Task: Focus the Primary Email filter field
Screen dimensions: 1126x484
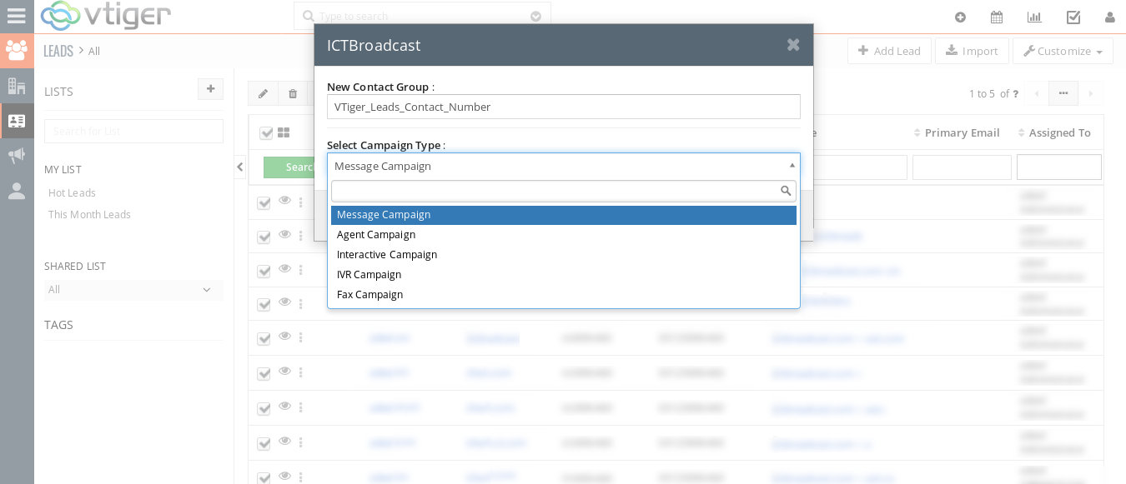Action: coord(962,167)
